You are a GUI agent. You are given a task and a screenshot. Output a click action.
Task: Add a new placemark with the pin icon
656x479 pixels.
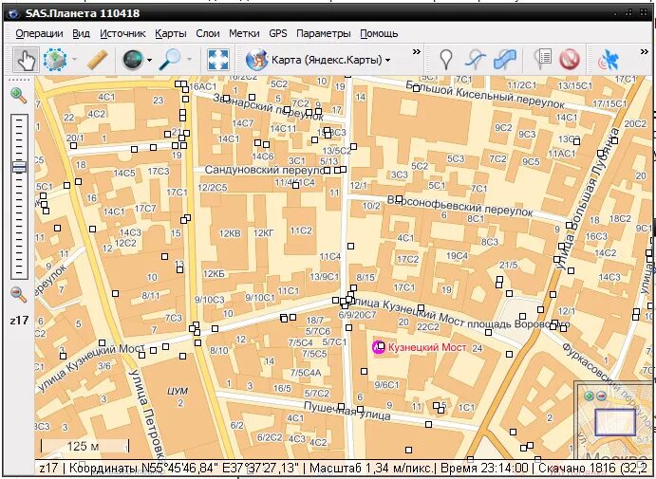click(446, 60)
